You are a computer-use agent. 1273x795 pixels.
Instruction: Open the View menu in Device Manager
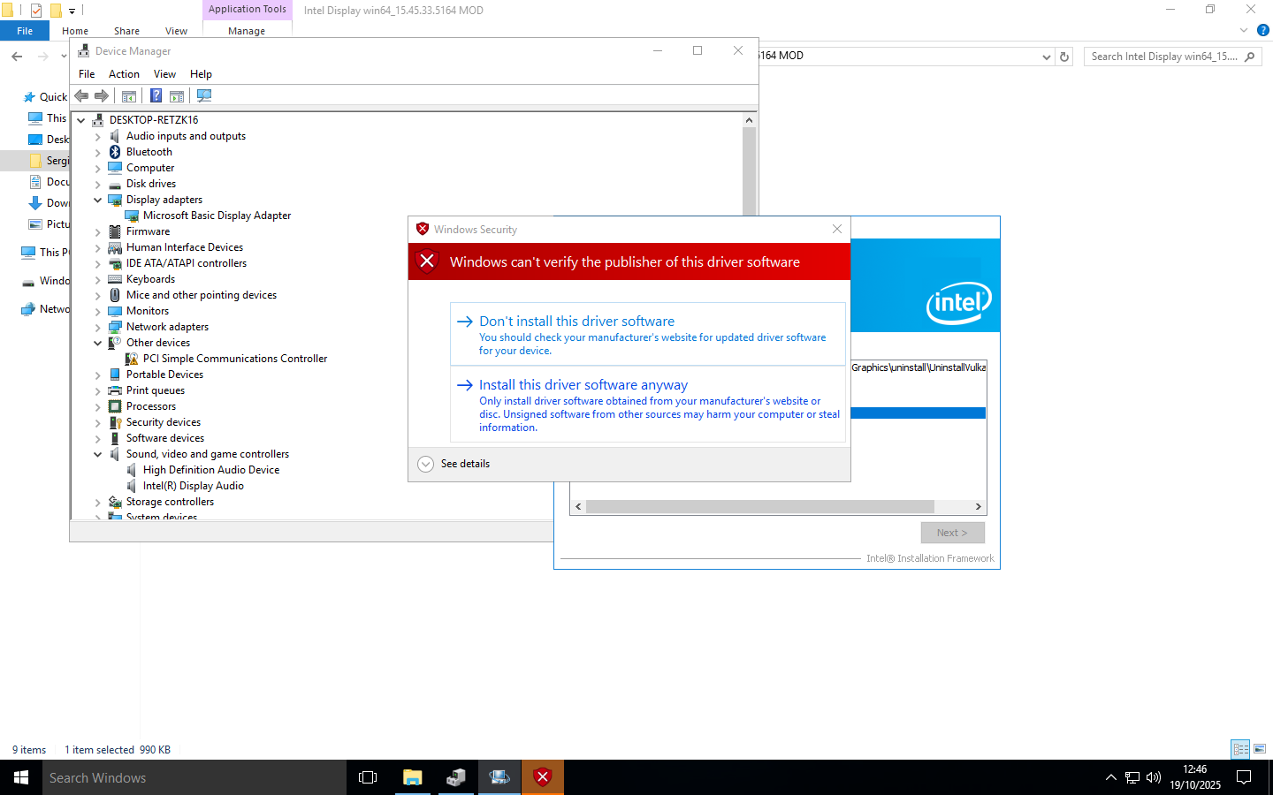pyautogui.click(x=164, y=74)
